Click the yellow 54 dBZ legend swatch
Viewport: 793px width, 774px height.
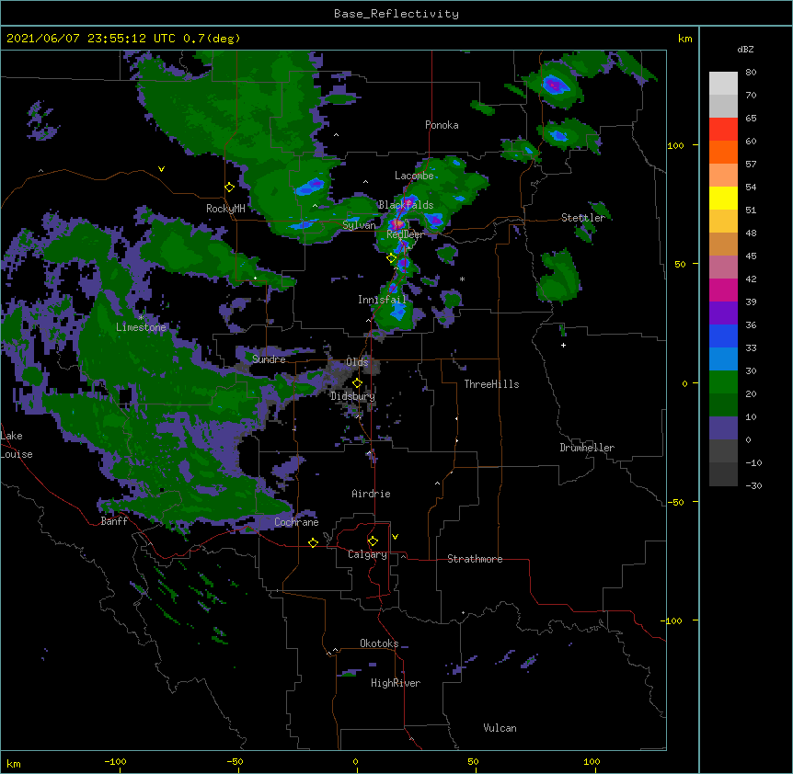click(x=723, y=198)
